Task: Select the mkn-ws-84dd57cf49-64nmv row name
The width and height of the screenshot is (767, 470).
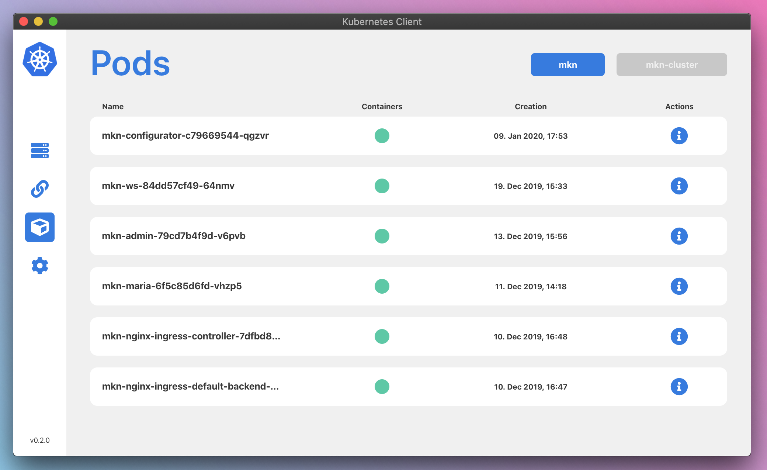Action: click(168, 186)
